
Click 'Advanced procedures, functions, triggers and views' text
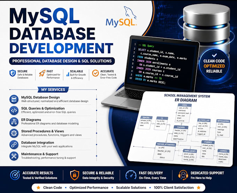(x=51, y=135)
